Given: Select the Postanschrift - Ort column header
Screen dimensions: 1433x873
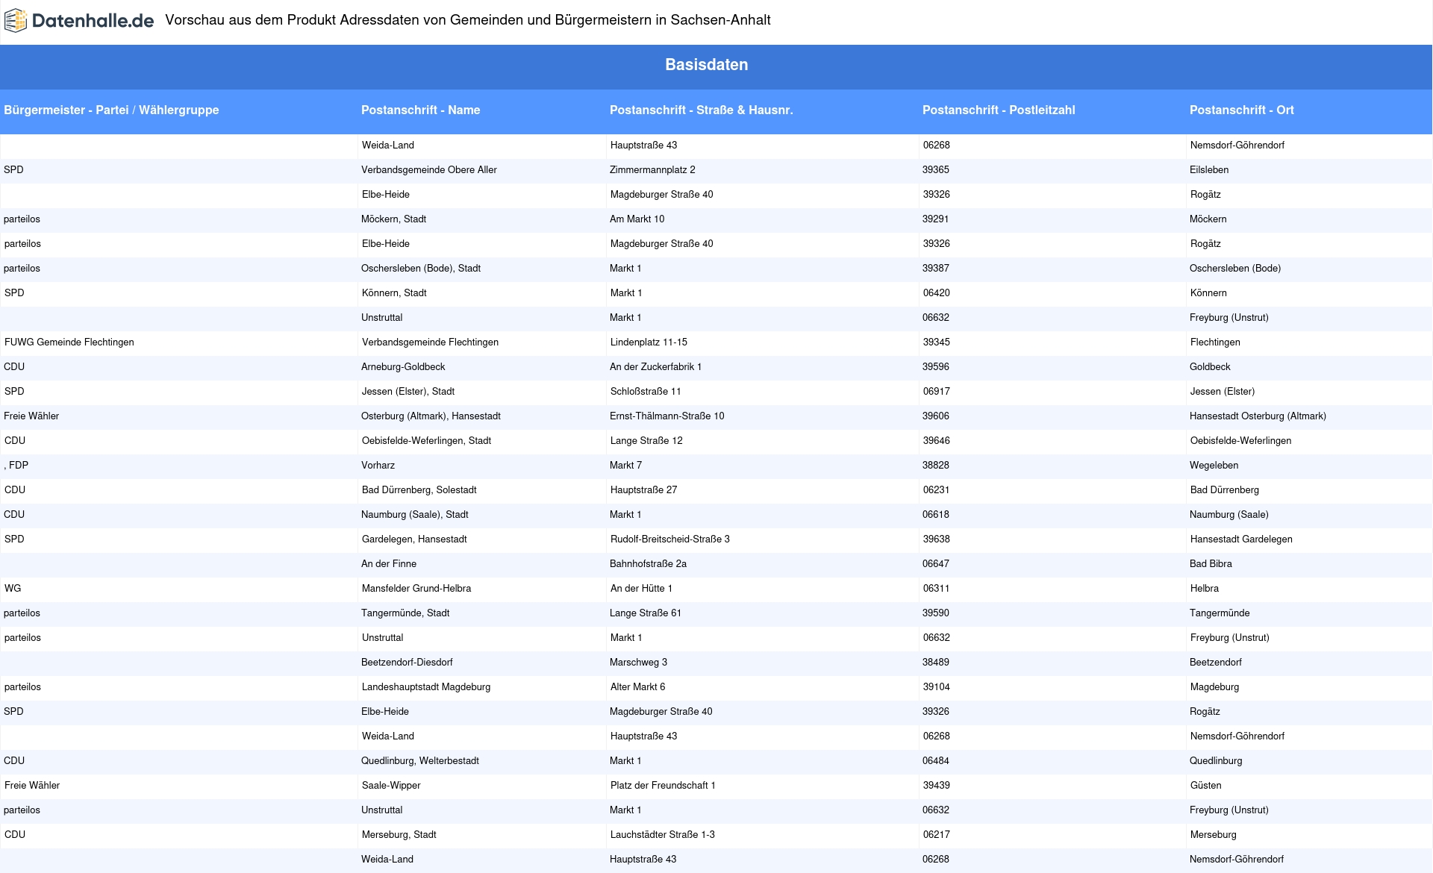Looking at the screenshot, I should coord(1241,110).
